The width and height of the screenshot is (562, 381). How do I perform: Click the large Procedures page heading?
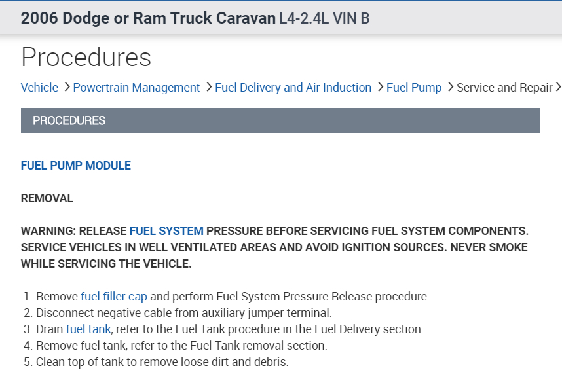tap(86, 58)
